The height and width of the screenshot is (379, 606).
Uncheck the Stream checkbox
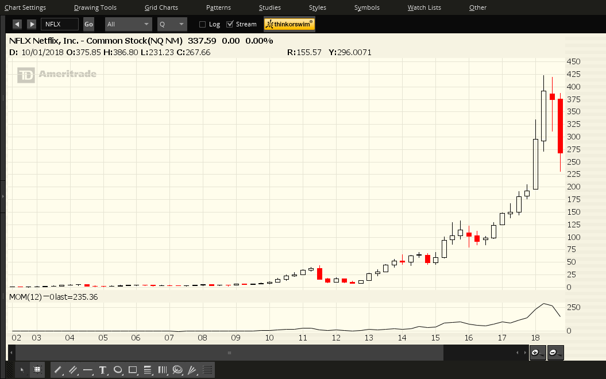[x=230, y=24]
